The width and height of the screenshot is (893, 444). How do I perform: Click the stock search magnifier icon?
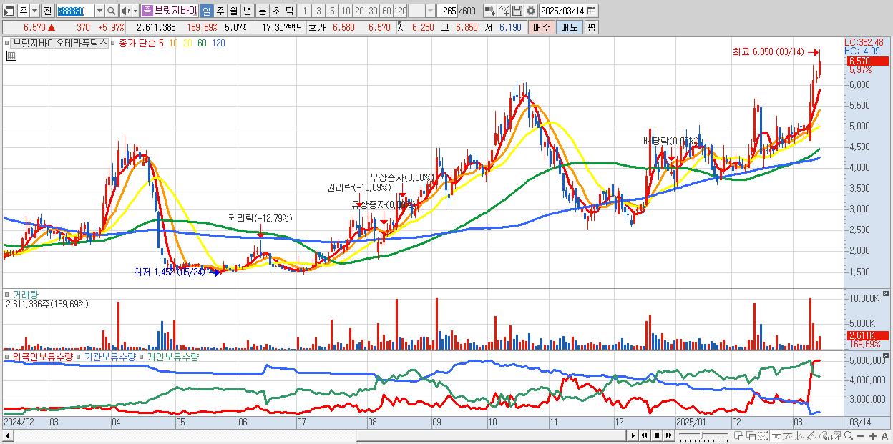(111, 11)
